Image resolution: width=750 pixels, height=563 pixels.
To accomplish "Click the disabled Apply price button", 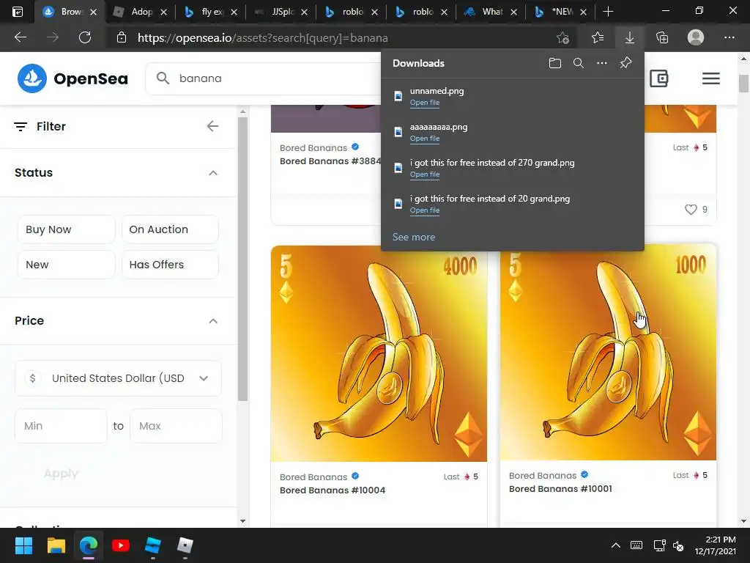I will (x=62, y=474).
